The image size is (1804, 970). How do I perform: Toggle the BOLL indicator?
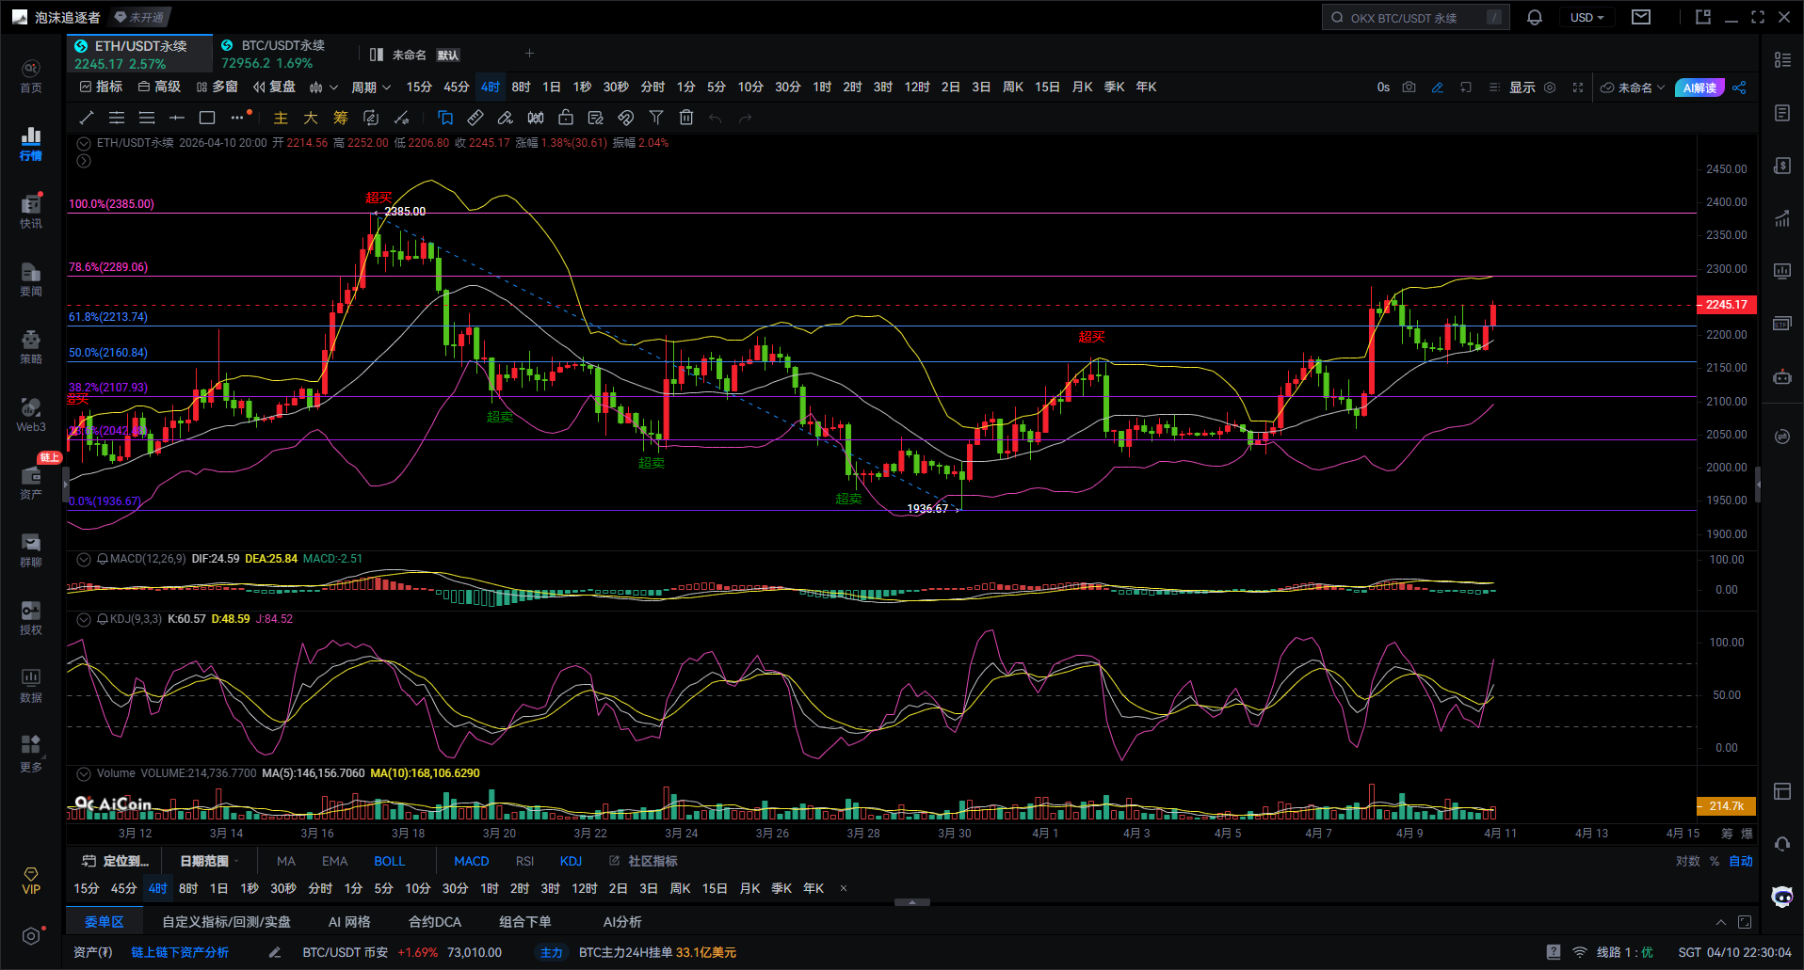click(389, 861)
